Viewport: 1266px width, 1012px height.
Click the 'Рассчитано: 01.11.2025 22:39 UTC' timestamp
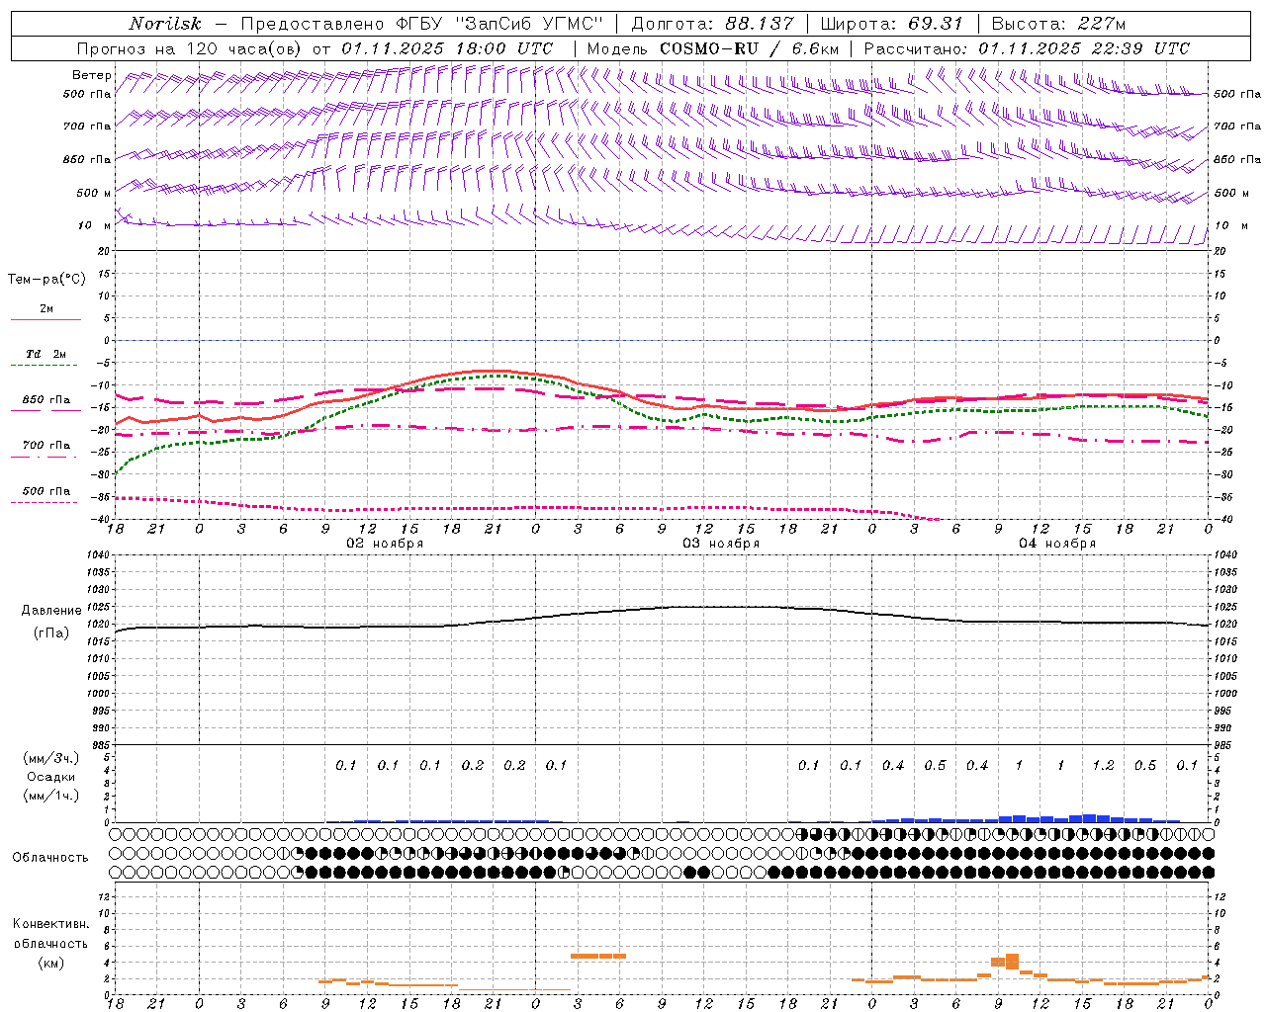click(x=1027, y=48)
